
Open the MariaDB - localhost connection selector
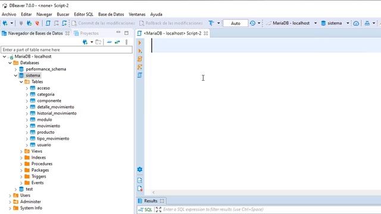292,23
